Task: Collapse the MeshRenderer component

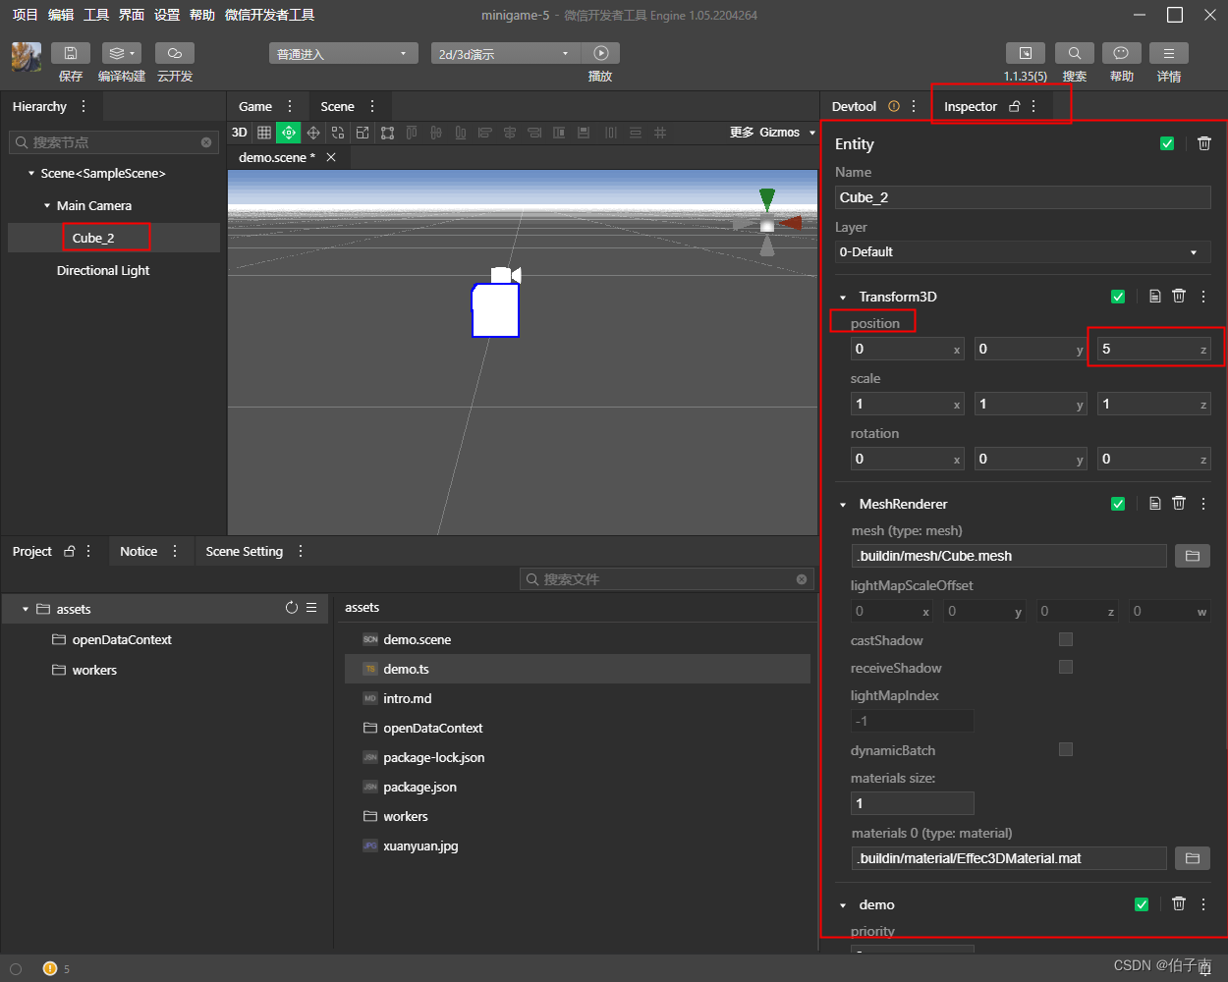Action: tap(843, 505)
